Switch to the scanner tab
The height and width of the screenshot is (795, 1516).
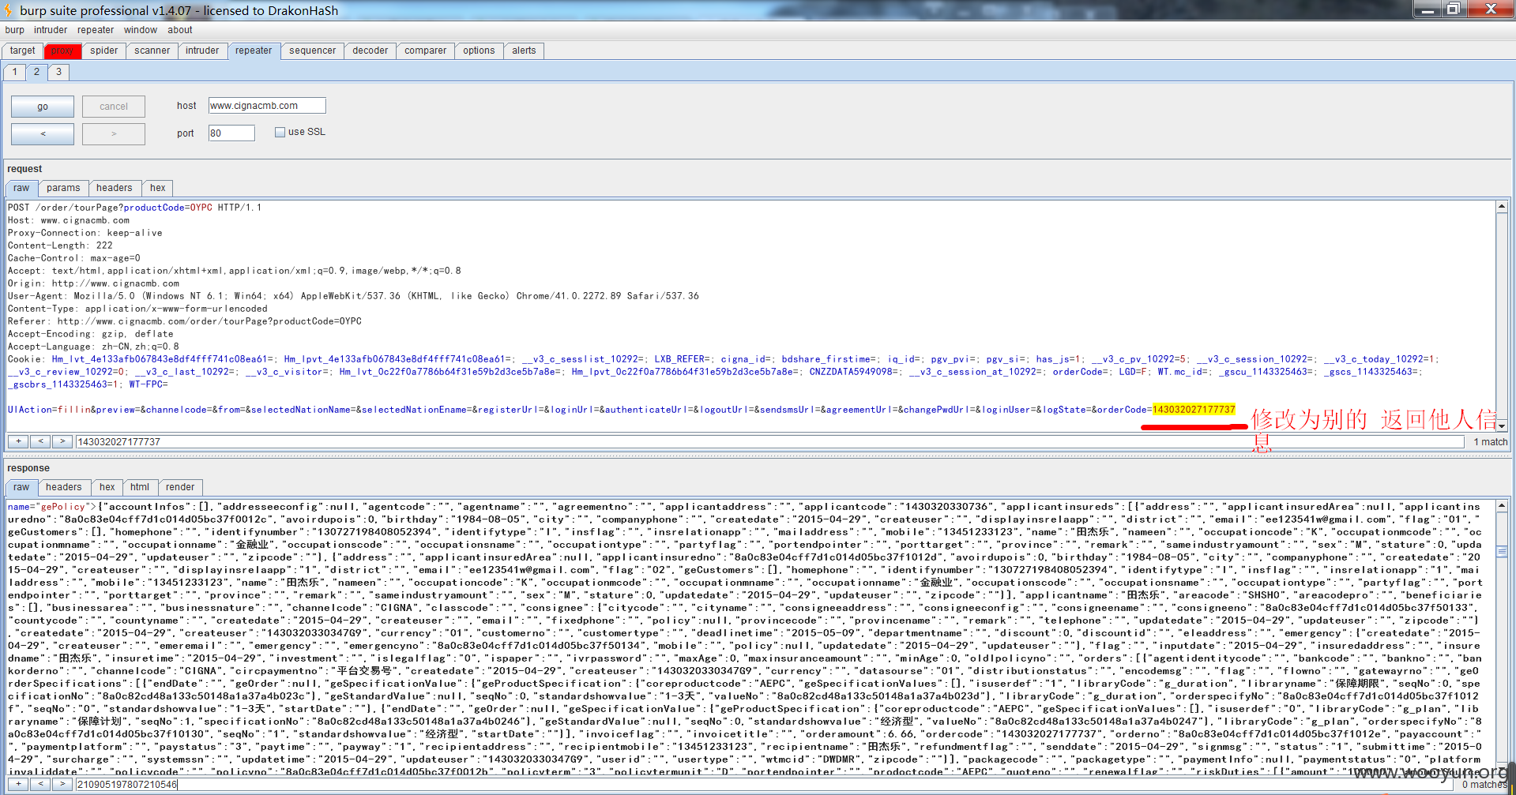pos(152,51)
